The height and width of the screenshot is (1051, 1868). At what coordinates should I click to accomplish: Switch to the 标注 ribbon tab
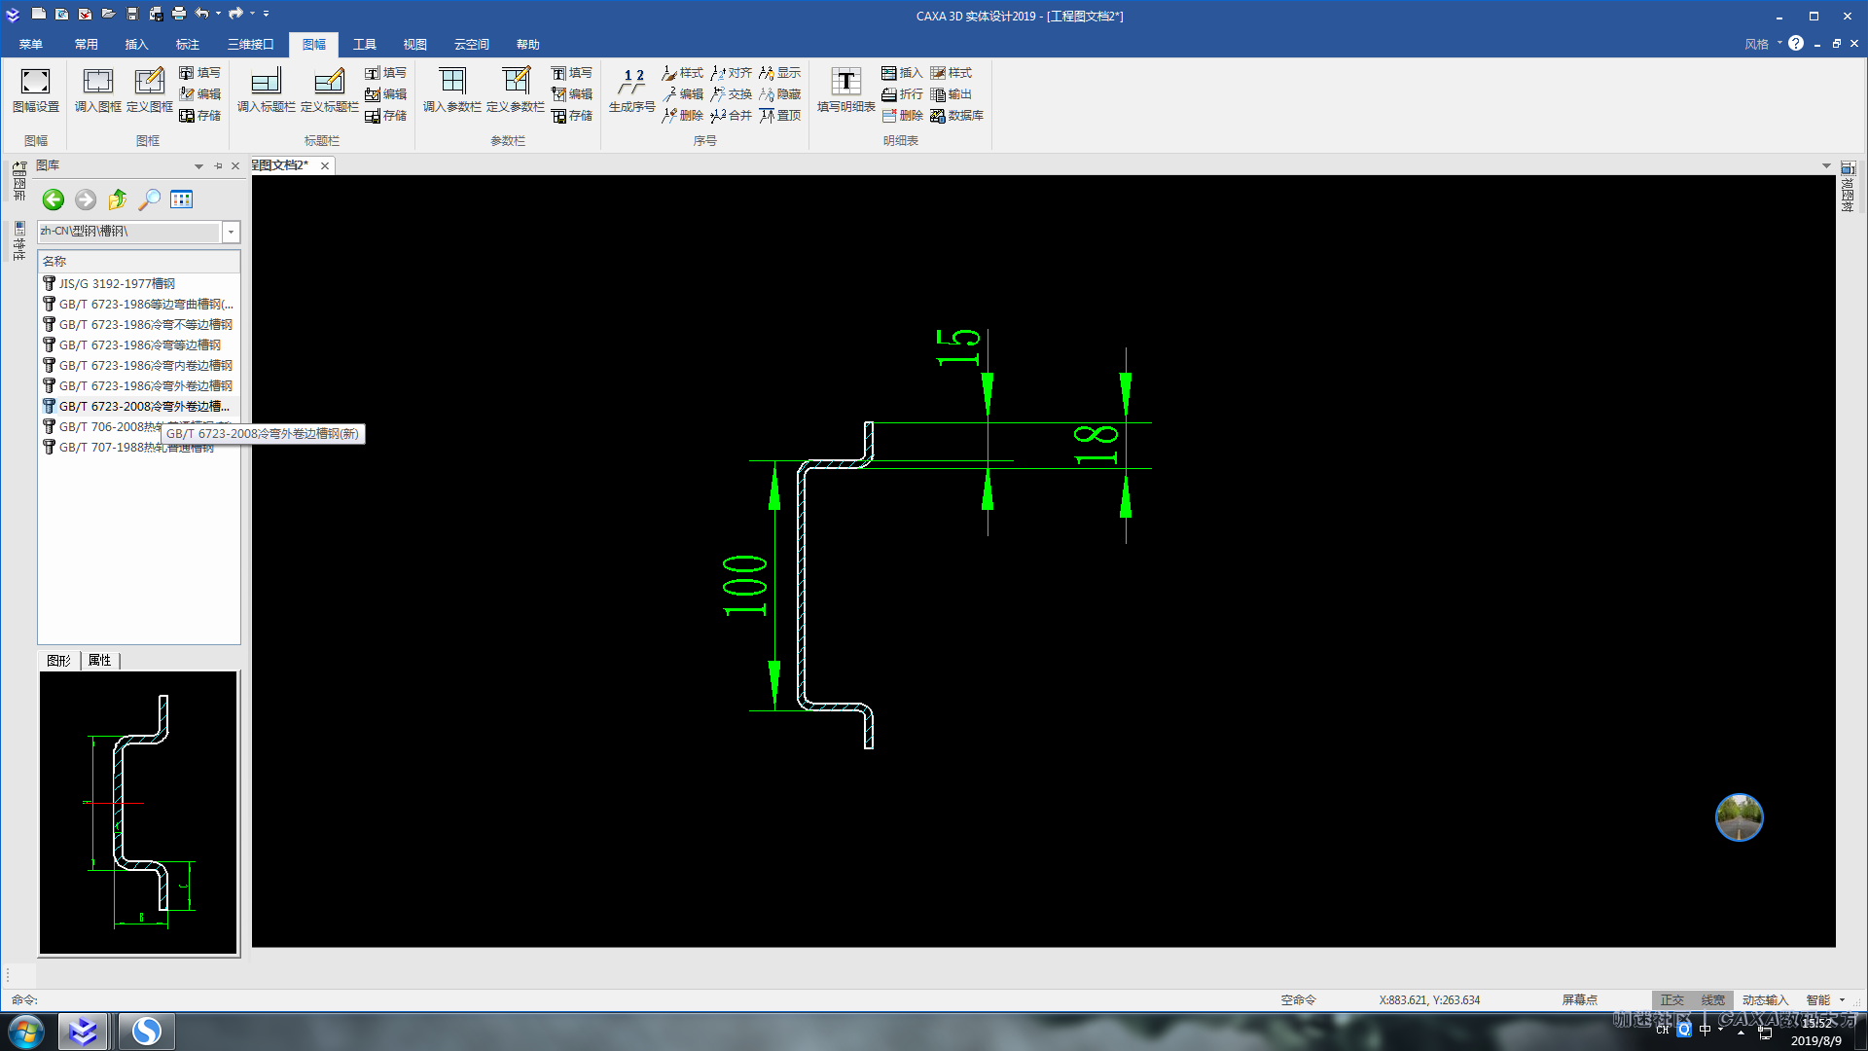pos(187,45)
